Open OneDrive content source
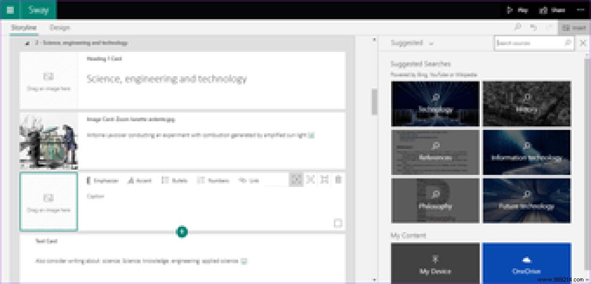 coord(527,263)
